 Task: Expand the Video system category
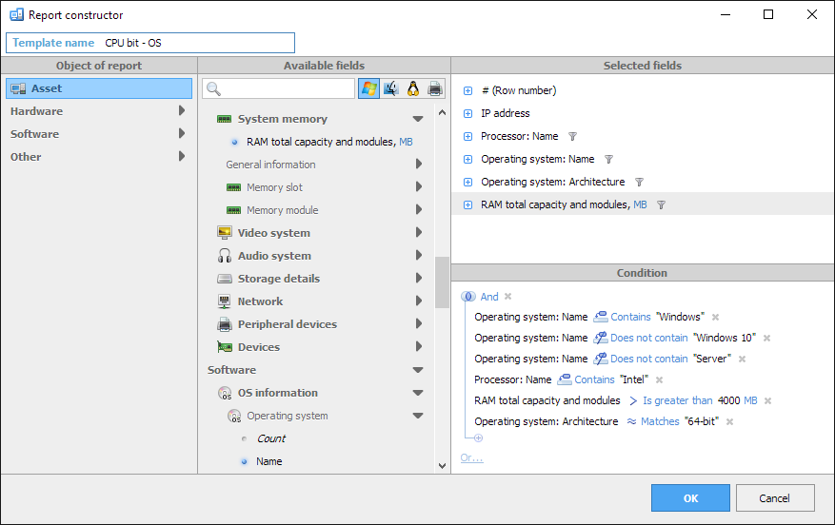(419, 232)
